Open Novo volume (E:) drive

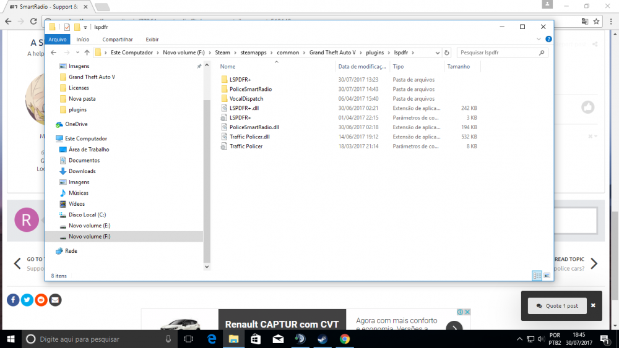(90, 226)
